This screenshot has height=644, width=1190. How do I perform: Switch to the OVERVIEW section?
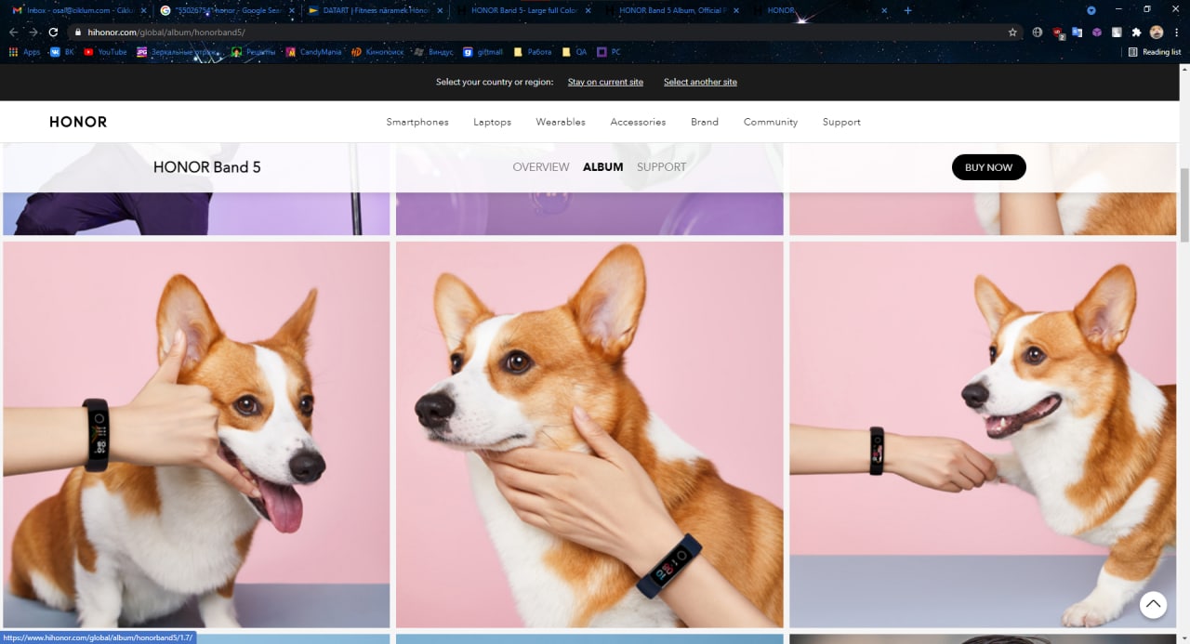pos(541,167)
